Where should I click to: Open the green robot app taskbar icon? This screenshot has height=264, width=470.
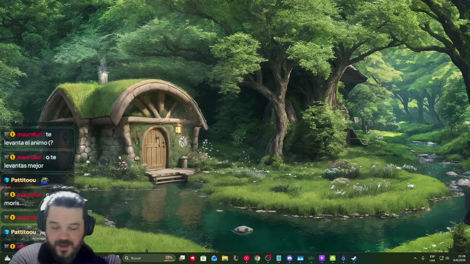point(333,258)
